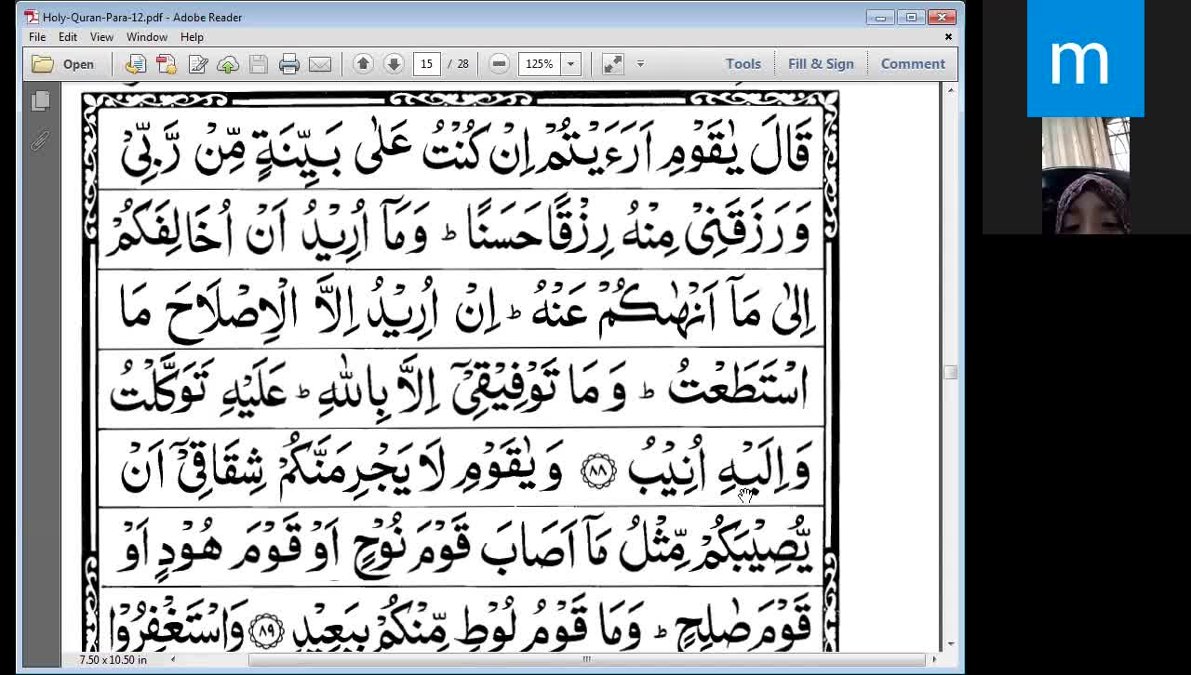The width and height of the screenshot is (1191, 675).
Task: Click the horizontal scrollbar left arrow
Action: pyautogui.click(x=172, y=659)
